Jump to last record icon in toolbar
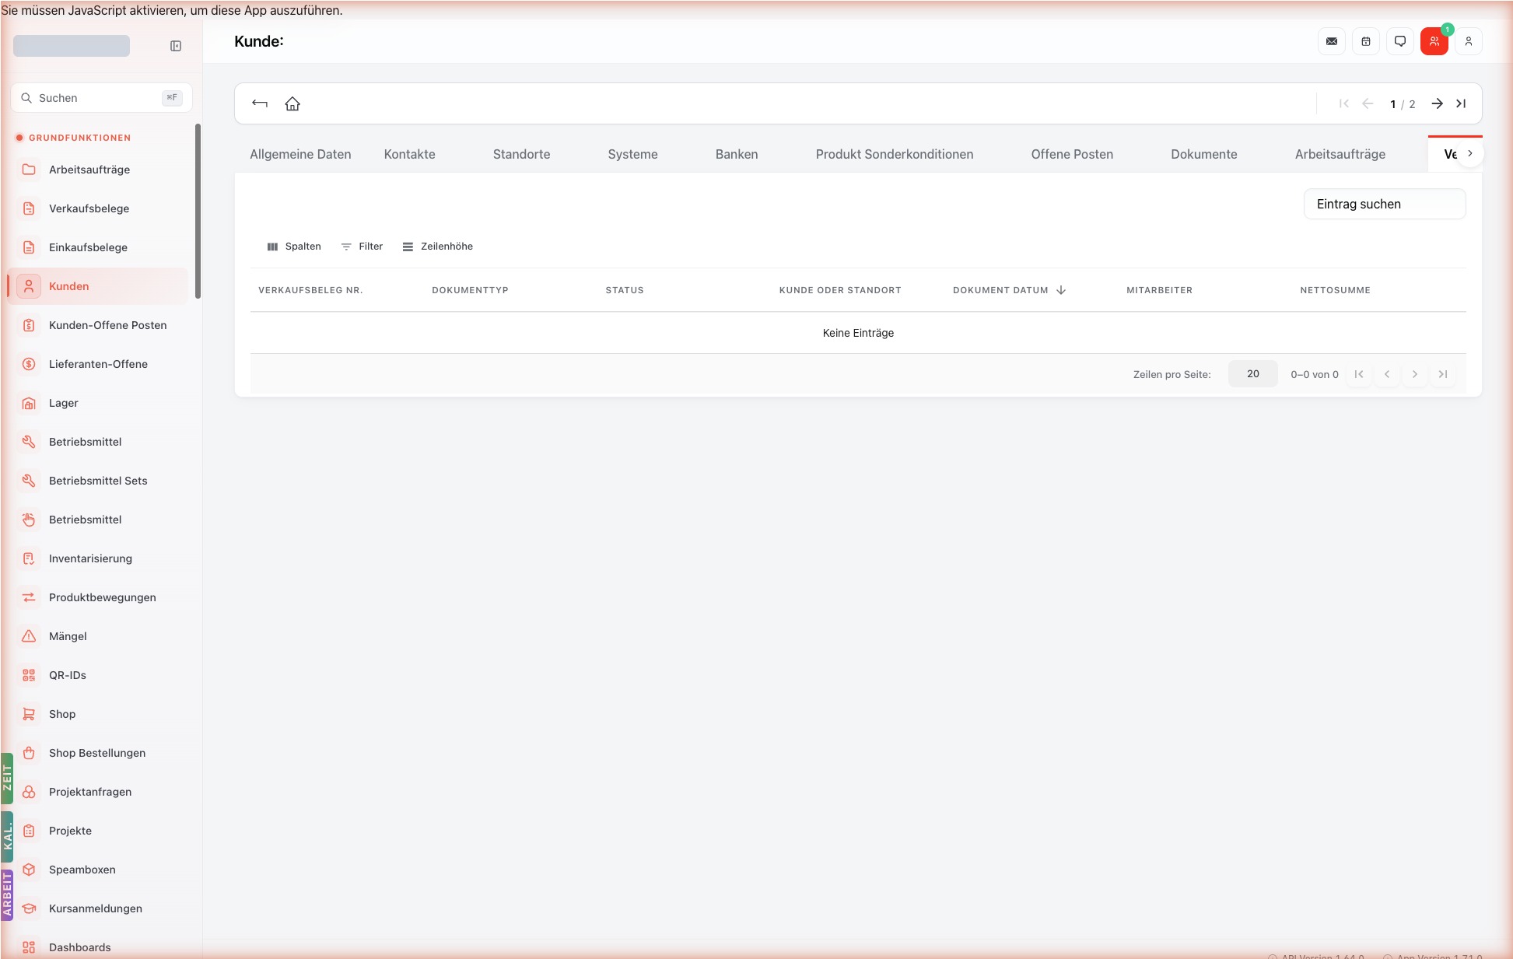 (x=1461, y=103)
